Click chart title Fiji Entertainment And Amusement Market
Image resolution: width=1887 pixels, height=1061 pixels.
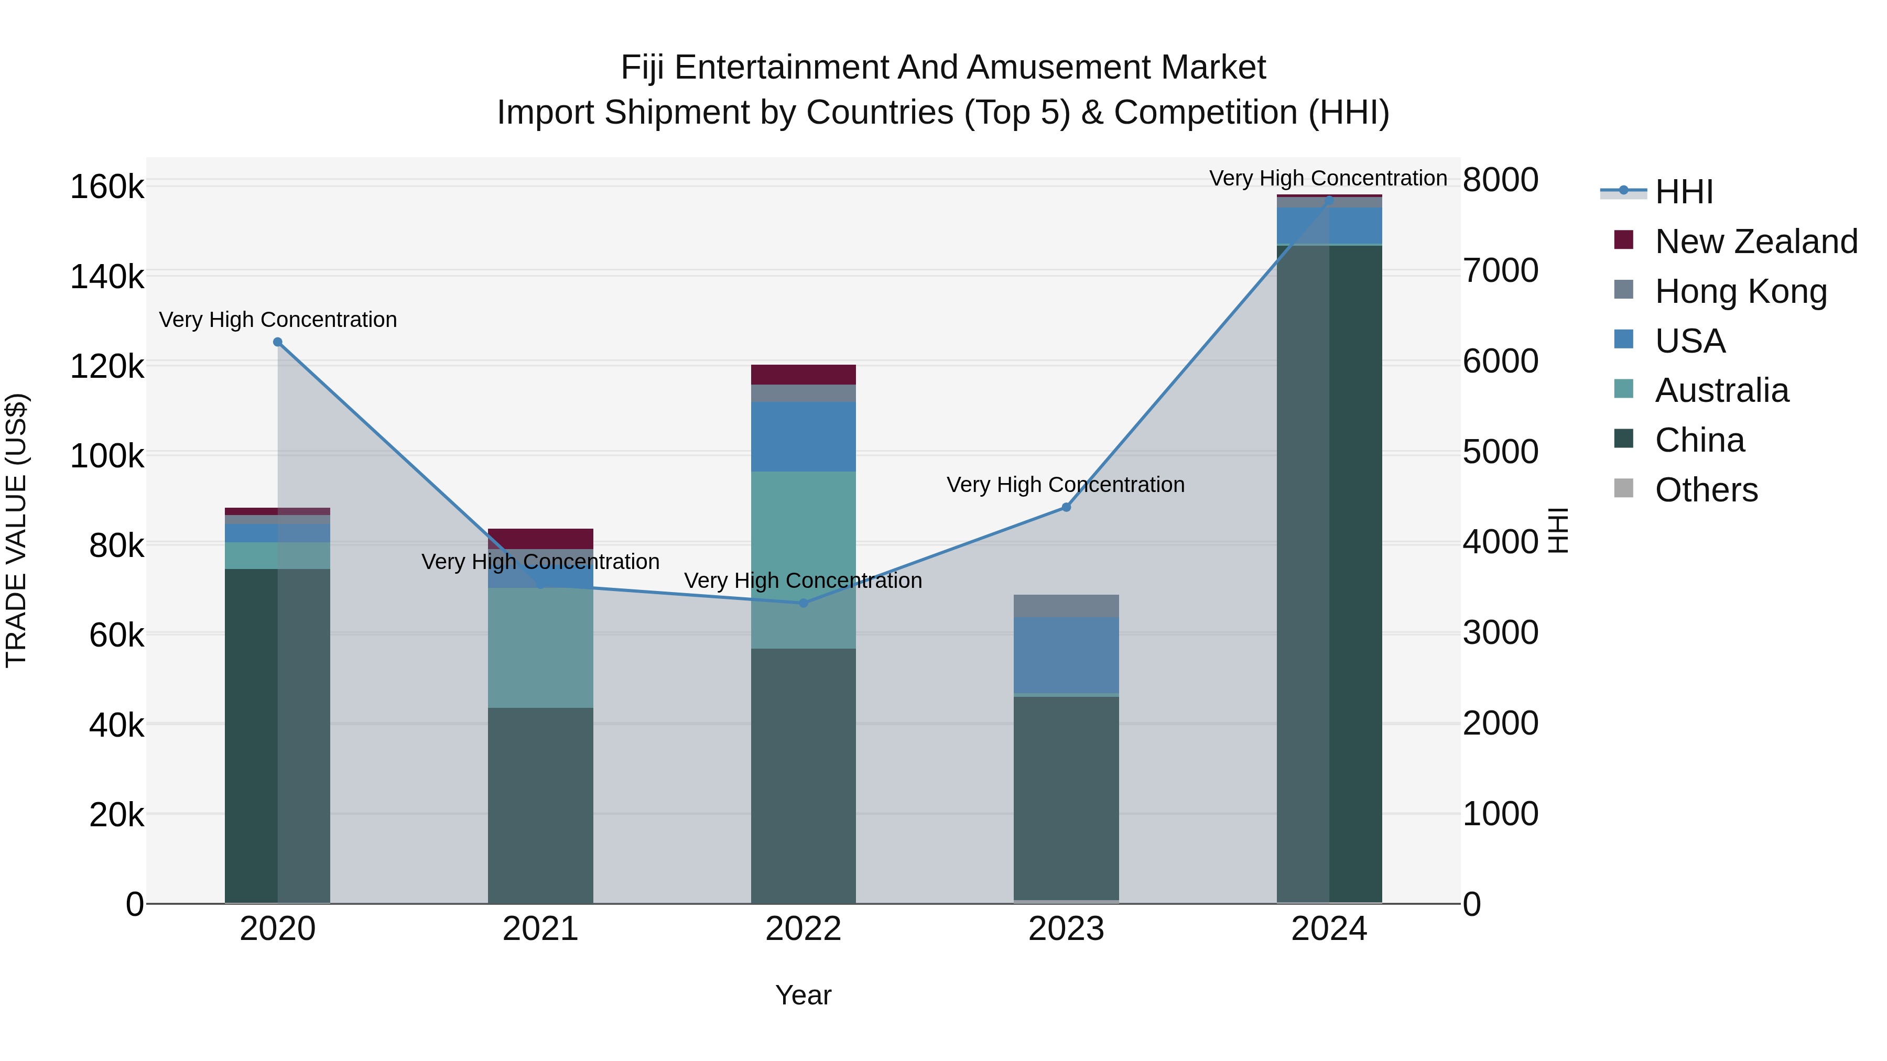tap(943, 68)
